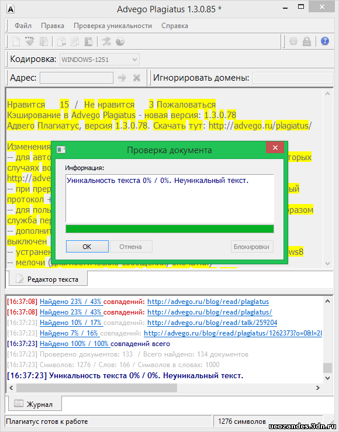The height and width of the screenshot is (432, 339).
Task: Click Найдено 7% / 16% log entry
Action: click(70, 333)
